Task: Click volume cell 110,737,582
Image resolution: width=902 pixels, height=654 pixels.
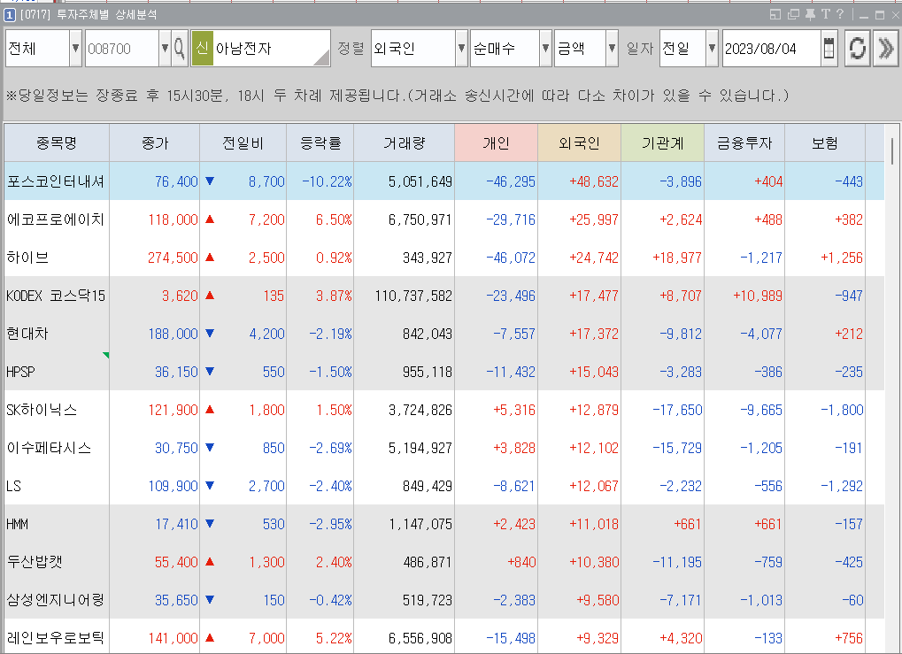Action: click(413, 296)
